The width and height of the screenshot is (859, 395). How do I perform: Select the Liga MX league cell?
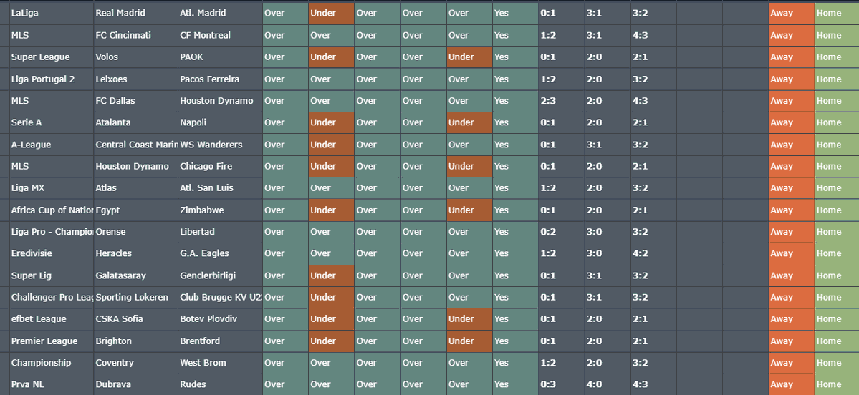(52, 187)
